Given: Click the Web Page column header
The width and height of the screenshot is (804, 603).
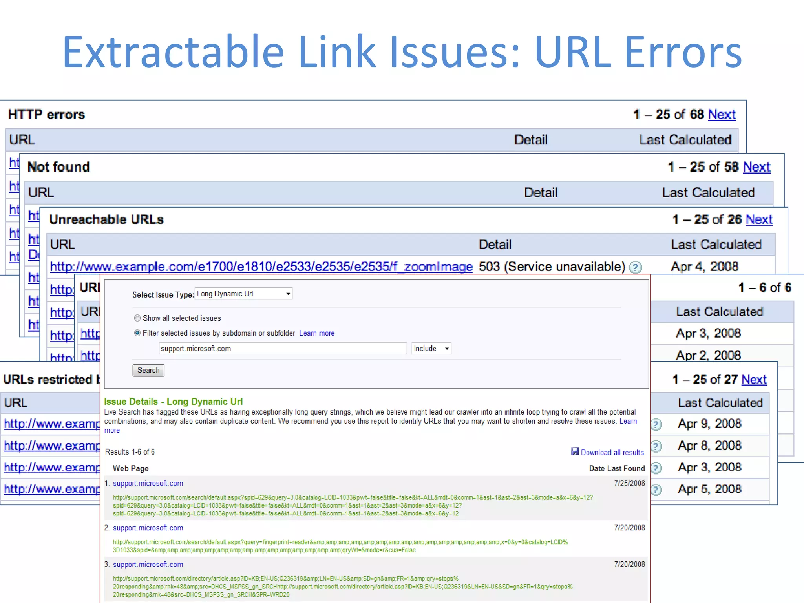Looking at the screenshot, I should [131, 468].
